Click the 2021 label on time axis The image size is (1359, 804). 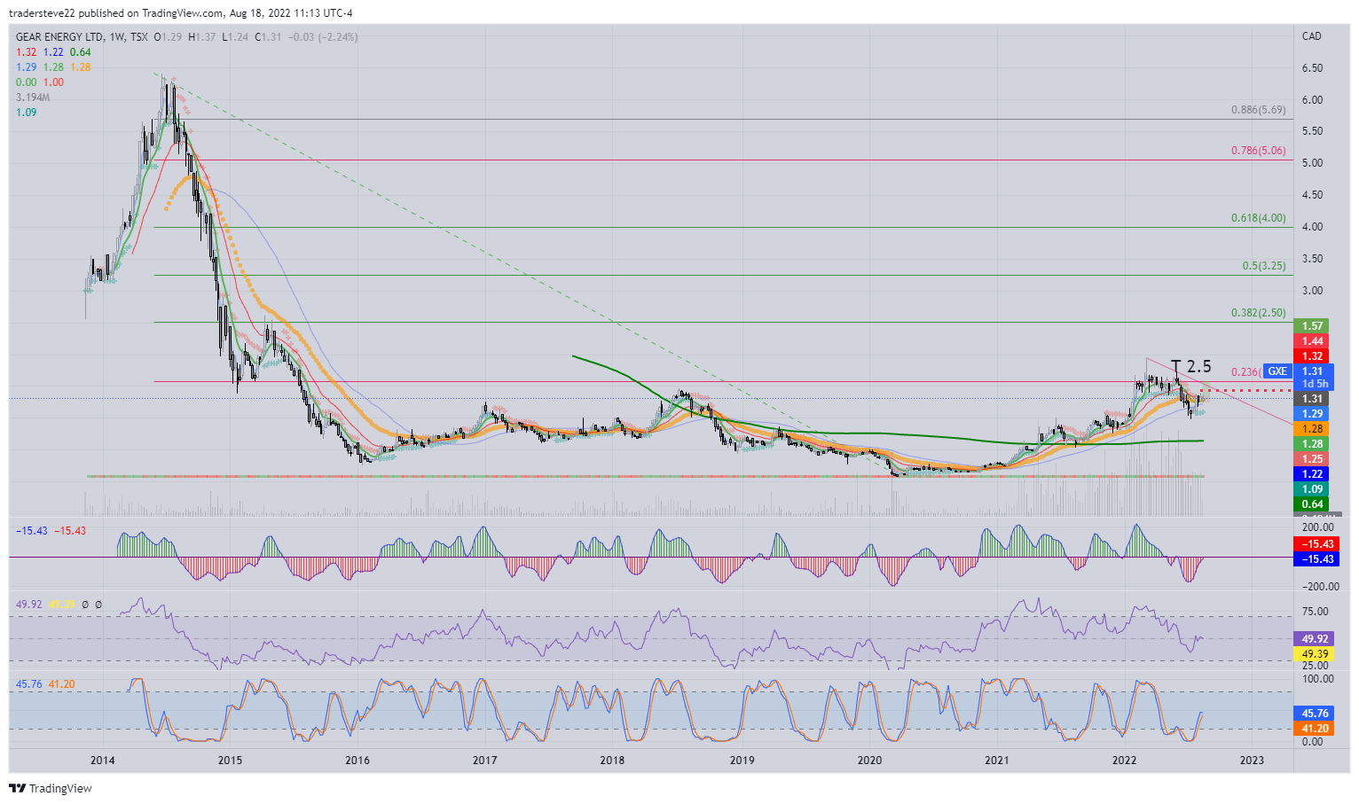996,761
